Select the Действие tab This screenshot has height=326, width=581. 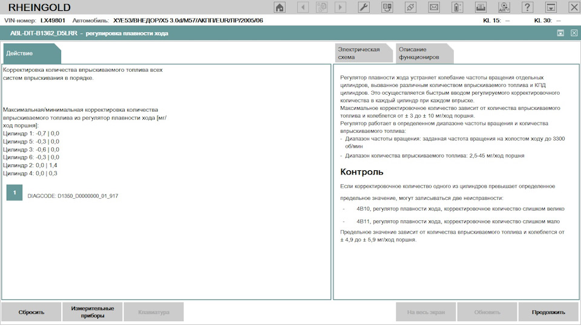[x=32, y=53]
